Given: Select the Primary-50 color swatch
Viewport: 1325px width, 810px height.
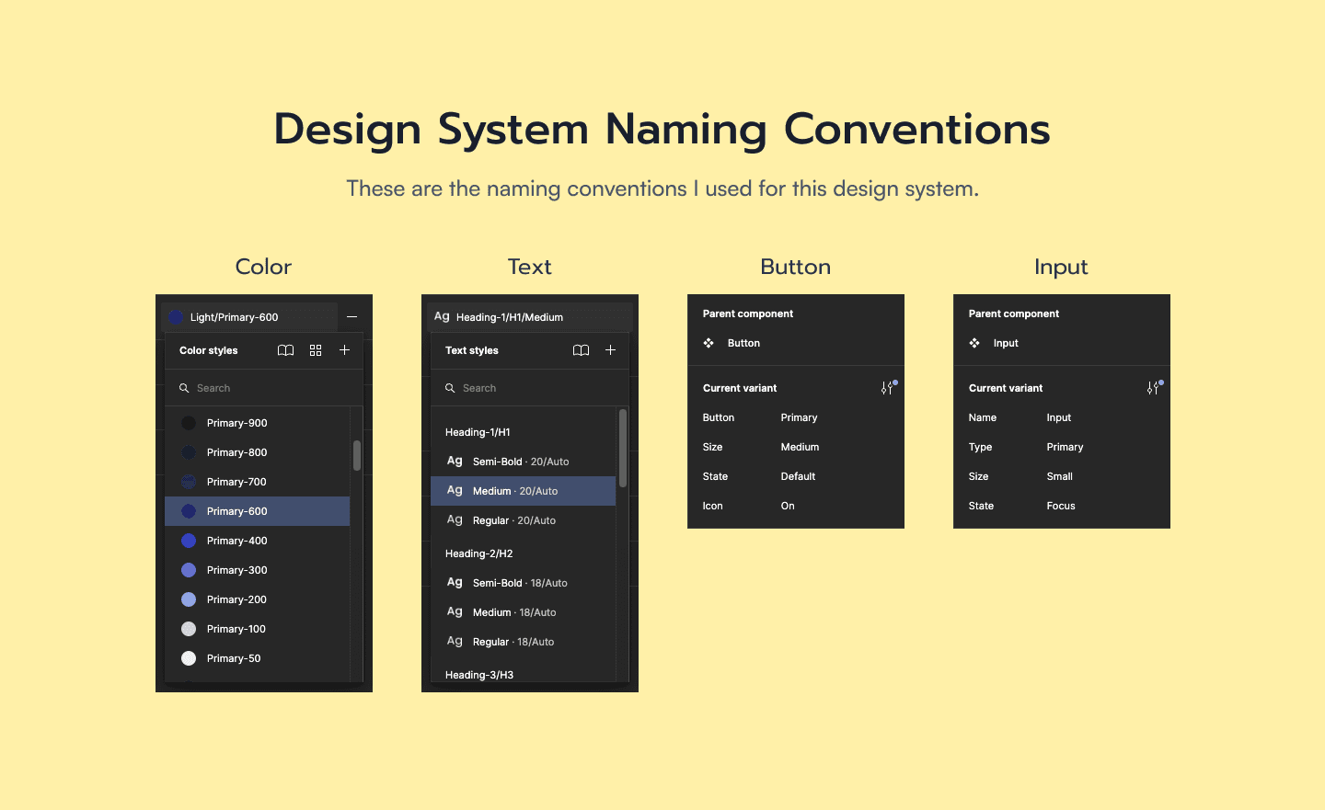Looking at the screenshot, I should pos(189,658).
